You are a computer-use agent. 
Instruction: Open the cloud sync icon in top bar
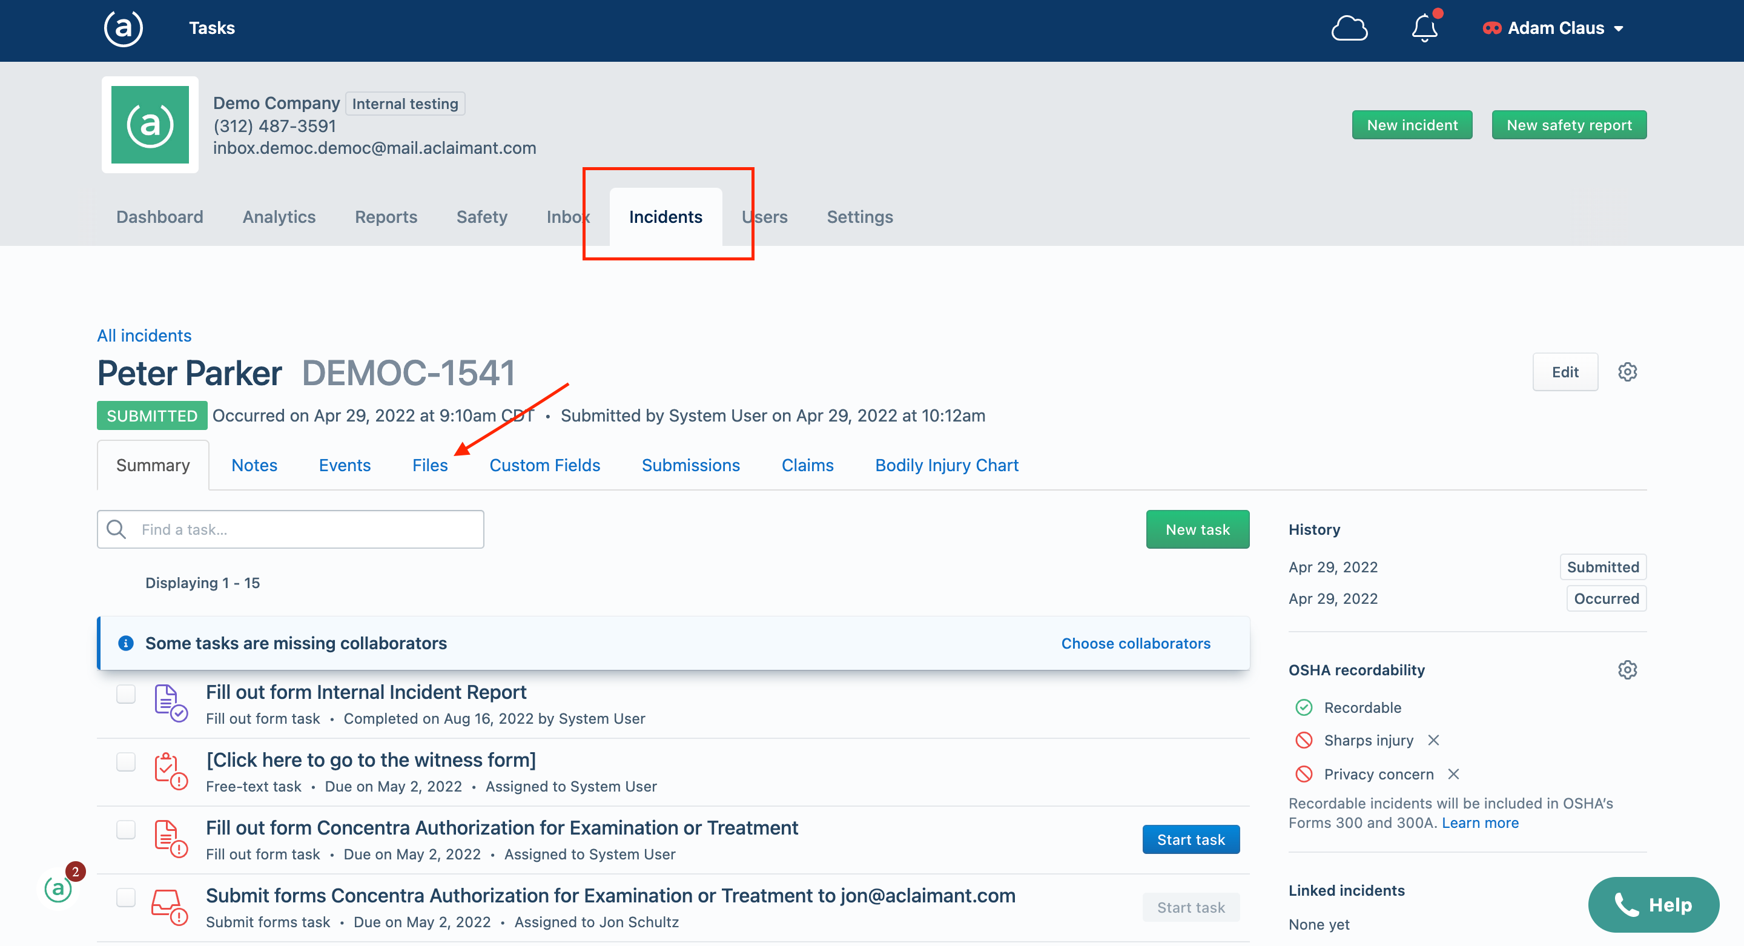tap(1350, 28)
